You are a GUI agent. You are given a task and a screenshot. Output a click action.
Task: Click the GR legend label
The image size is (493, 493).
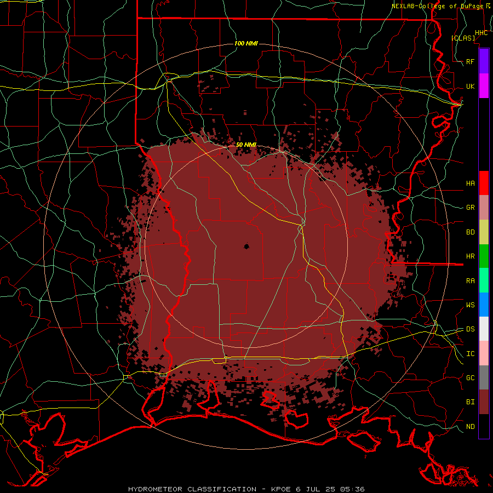(x=471, y=208)
